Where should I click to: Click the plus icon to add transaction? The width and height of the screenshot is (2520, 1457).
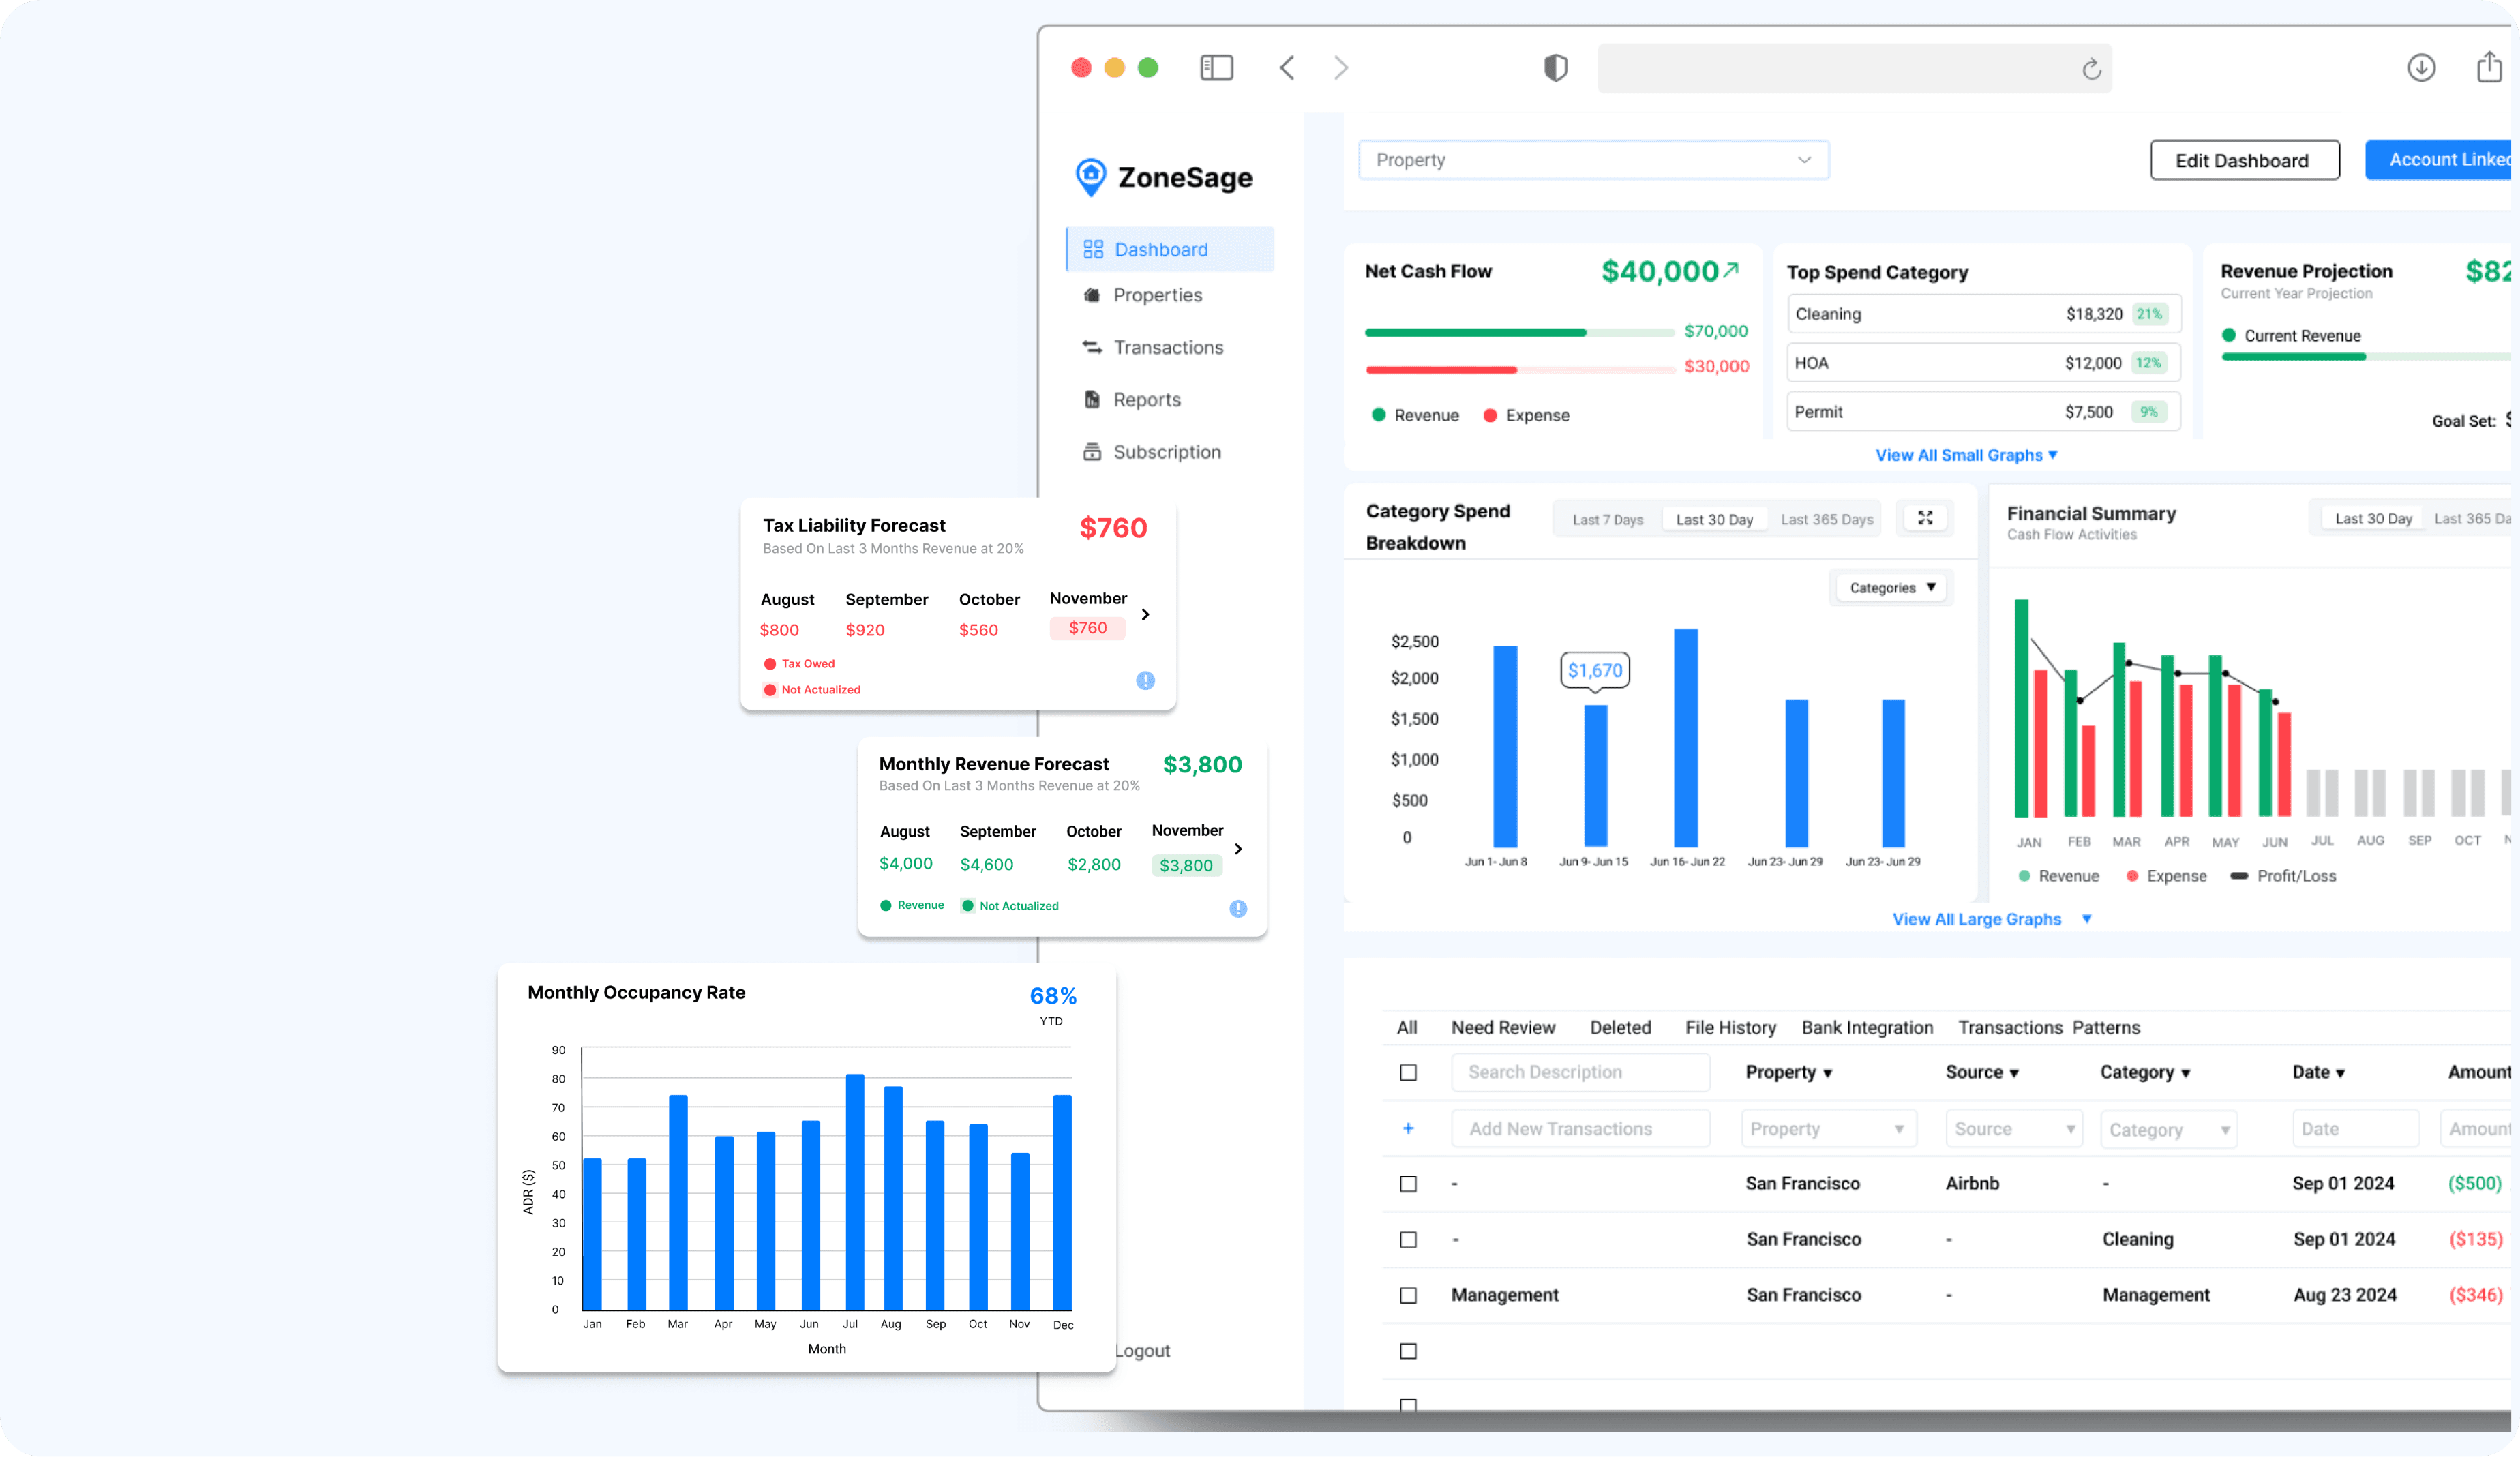[1408, 1128]
